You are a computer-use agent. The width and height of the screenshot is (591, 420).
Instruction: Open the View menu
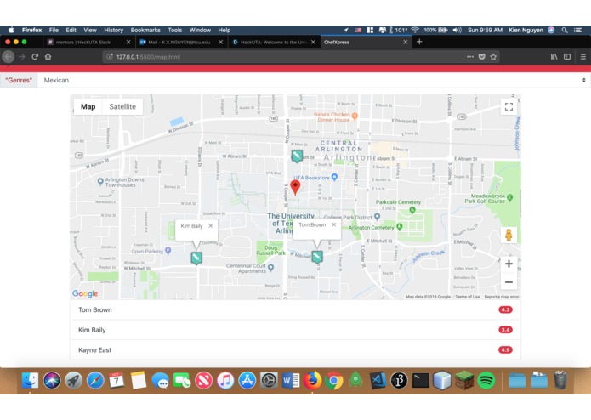90,30
